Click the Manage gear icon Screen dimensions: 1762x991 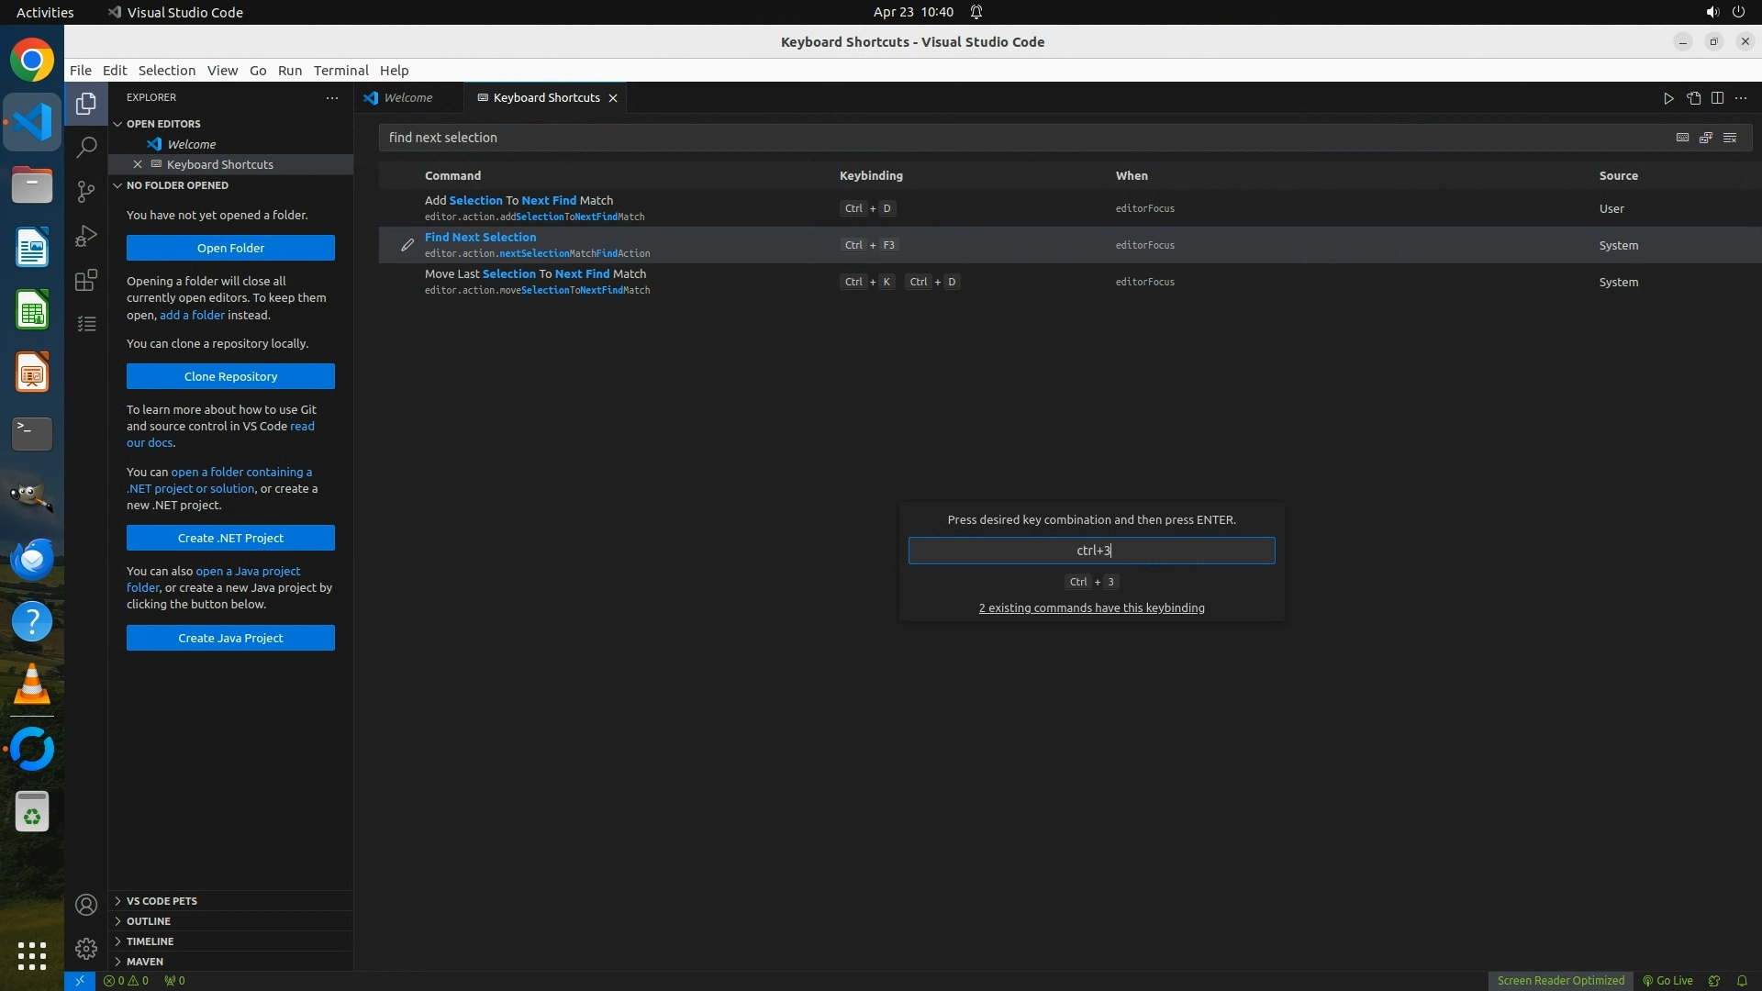(x=86, y=948)
